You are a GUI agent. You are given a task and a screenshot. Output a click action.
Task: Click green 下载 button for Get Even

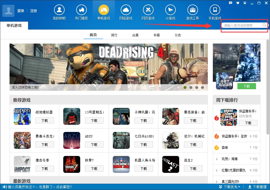[x=247, y=86]
